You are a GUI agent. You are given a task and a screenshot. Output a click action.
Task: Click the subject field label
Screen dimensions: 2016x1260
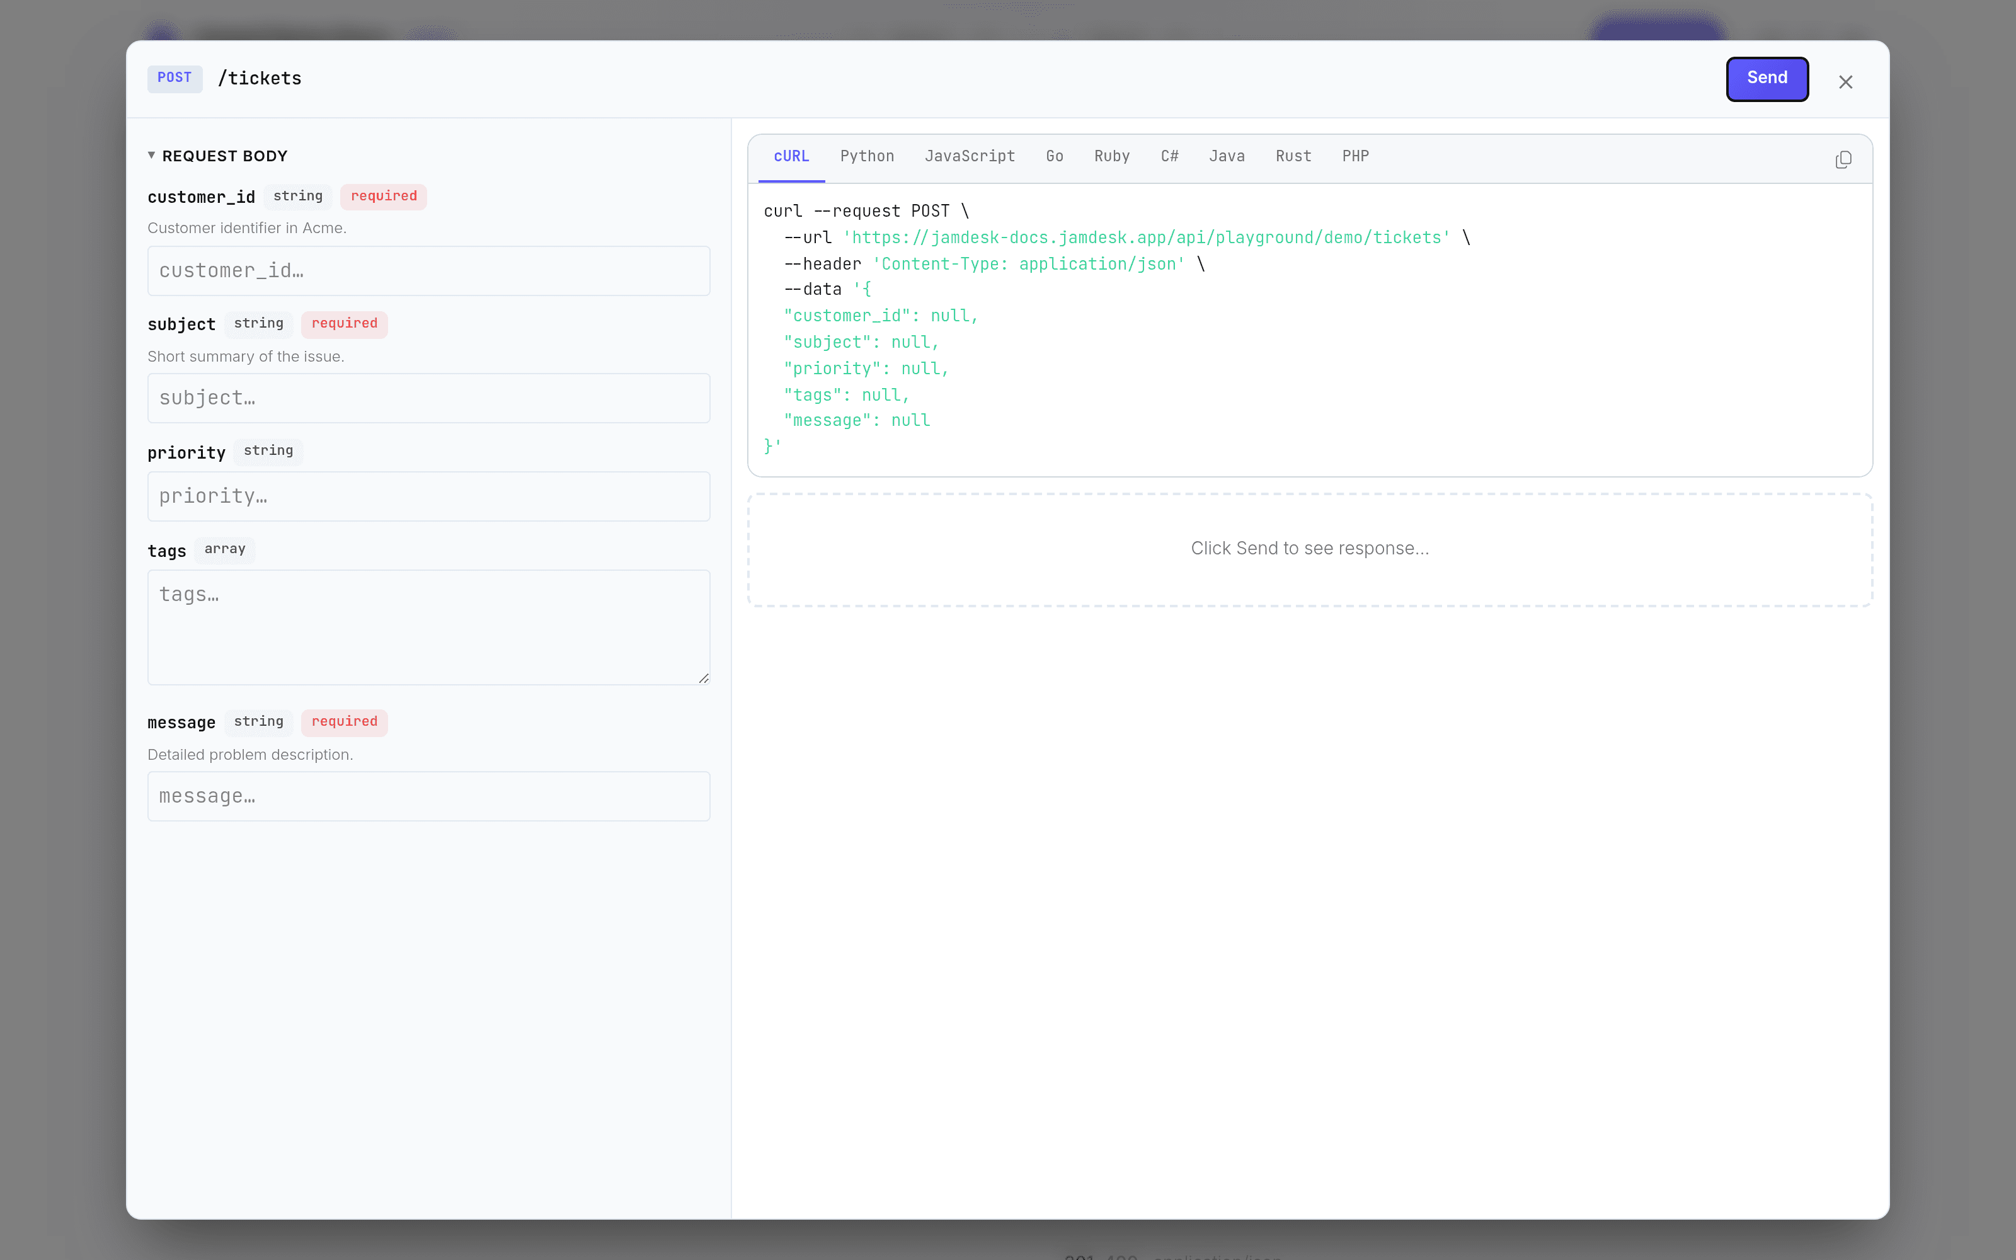(x=181, y=325)
